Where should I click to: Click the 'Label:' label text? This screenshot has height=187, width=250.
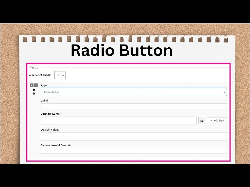[45, 101]
